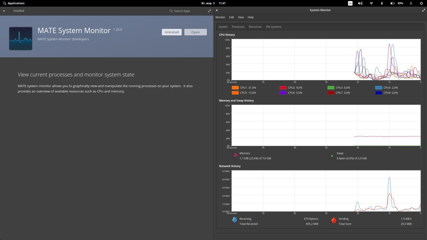Open the volume indicator in the panel

[x=360, y=3]
